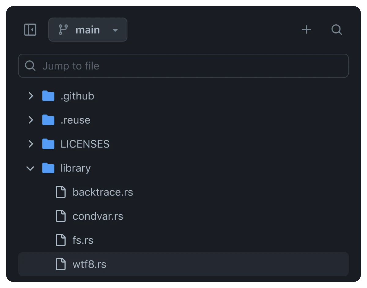Click the sidebar panel toggle icon
Image resolution: width=367 pixels, height=288 pixels.
[30, 30]
